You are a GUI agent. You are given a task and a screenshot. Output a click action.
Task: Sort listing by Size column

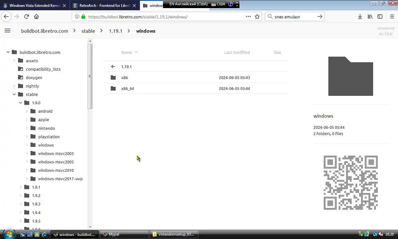[x=277, y=52]
